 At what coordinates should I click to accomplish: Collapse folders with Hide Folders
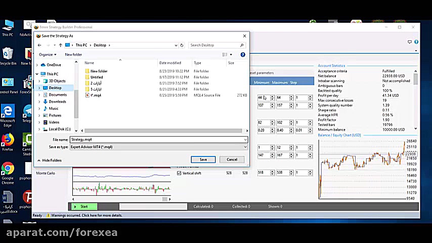pyautogui.click(x=50, y=160)
